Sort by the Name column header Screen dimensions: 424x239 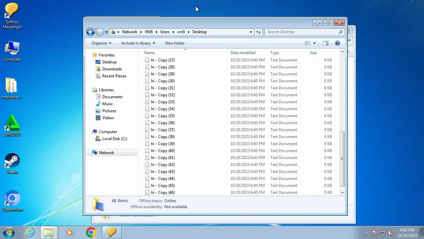point(185,53)
